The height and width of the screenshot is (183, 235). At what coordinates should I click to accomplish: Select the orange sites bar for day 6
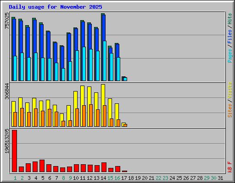50,118
